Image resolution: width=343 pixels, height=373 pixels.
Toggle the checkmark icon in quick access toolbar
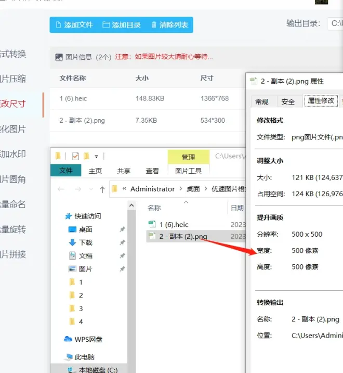tap(75, 156)
